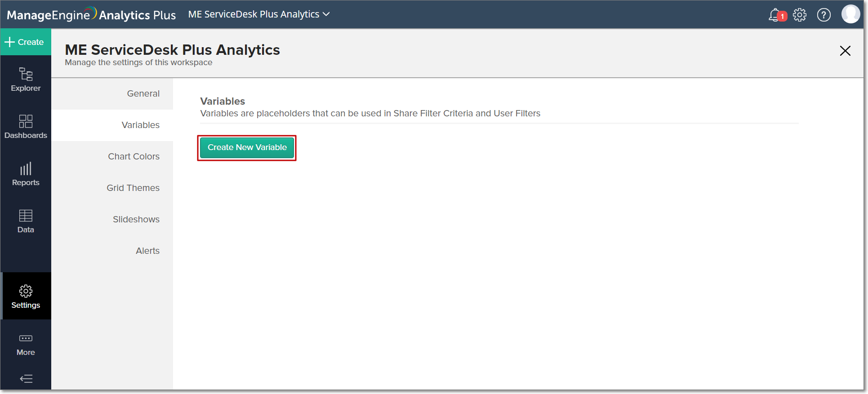Go to the Chart Colors tab
The height and width of the screenshot is (394, 868).
pyautogui.click(x=134, y=156)
